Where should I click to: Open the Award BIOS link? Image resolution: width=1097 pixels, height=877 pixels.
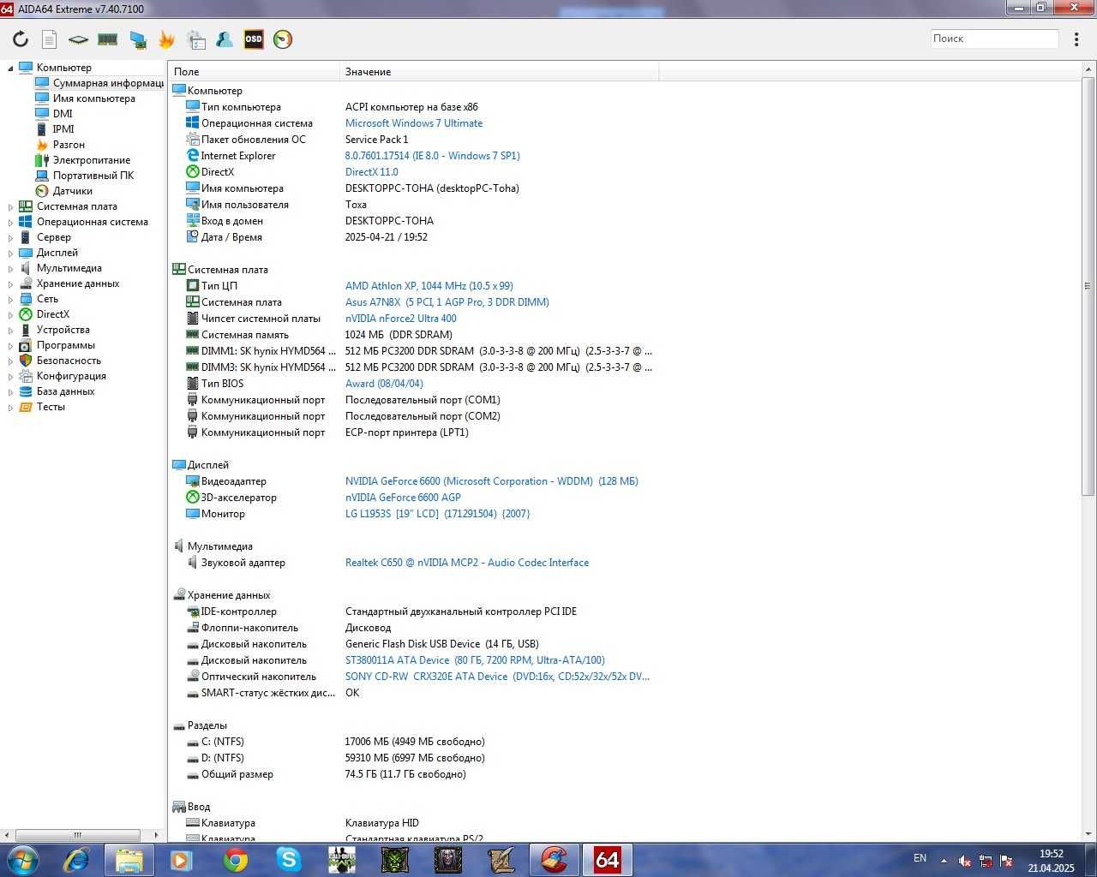pyautogui.click(x=384, y=384)
